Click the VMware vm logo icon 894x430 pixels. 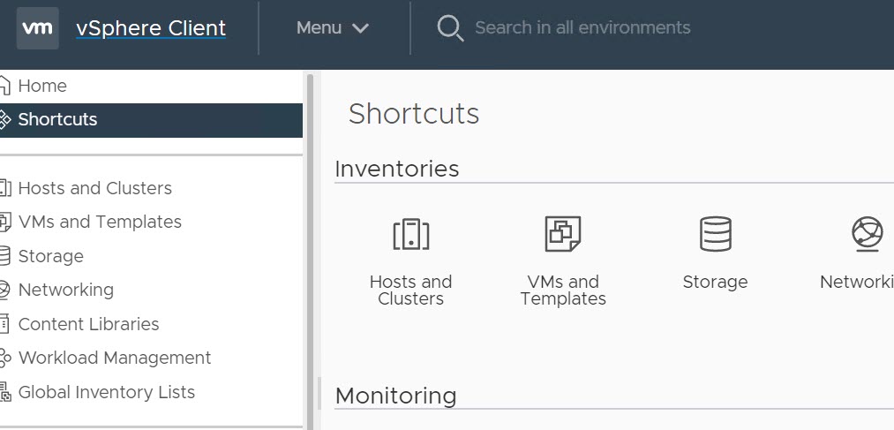[37, 28]
